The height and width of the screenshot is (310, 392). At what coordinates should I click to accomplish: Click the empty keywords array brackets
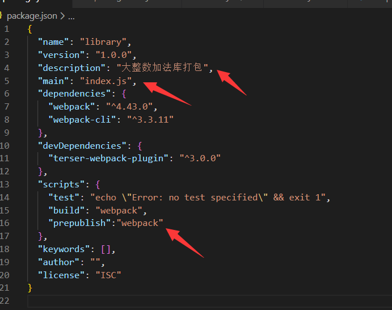coord(106,249)
